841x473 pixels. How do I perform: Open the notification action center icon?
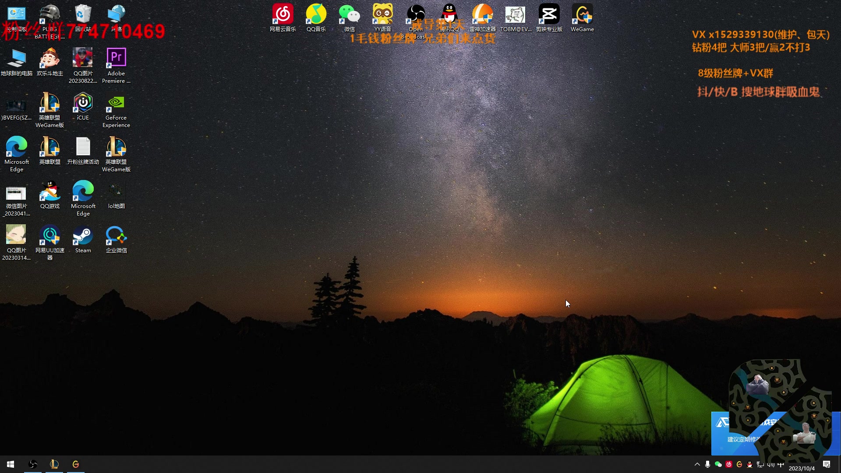click(827, 464)
